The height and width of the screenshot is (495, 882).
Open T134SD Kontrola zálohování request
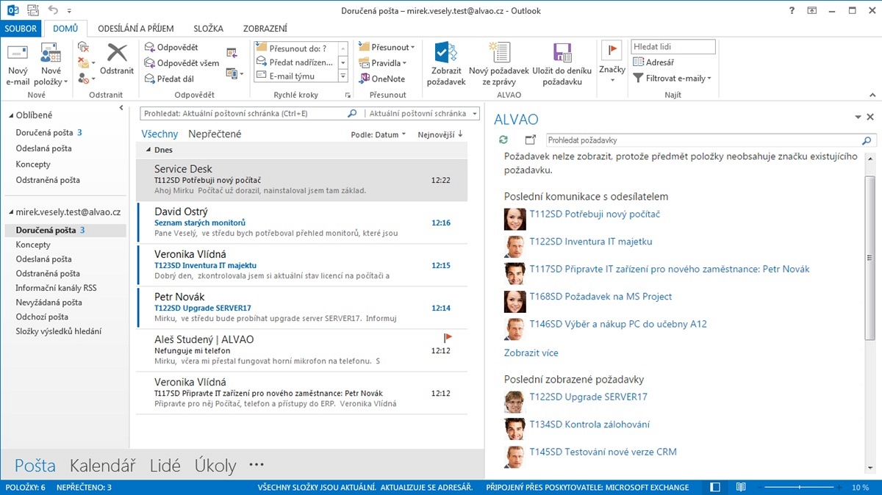589,424
